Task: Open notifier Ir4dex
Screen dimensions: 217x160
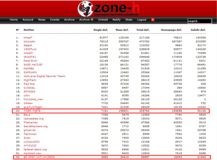Action: coord(28,103)
